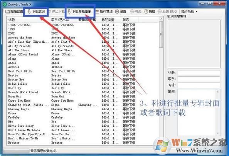Screen dimensions: 229x156
Task: Click the 歌手 input field
Action: [x=199, y=79]
